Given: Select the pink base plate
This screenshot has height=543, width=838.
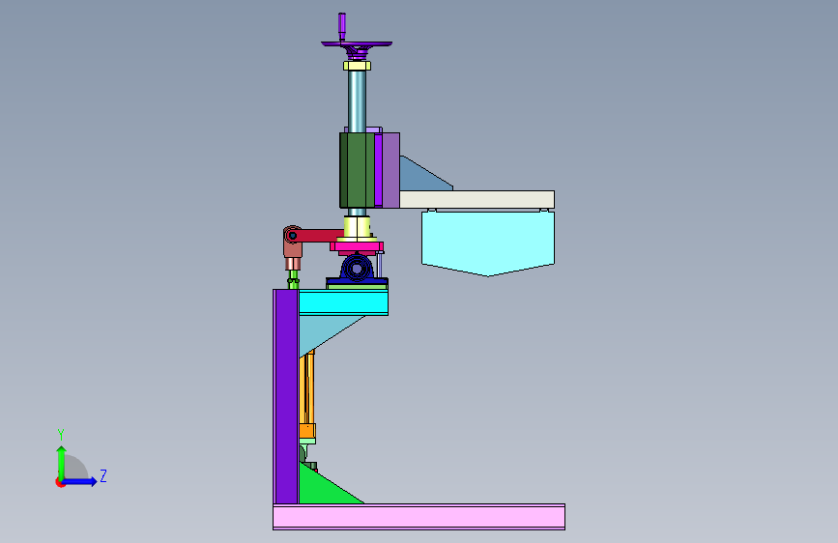Looking at the screenshot, I should point(419,517).
